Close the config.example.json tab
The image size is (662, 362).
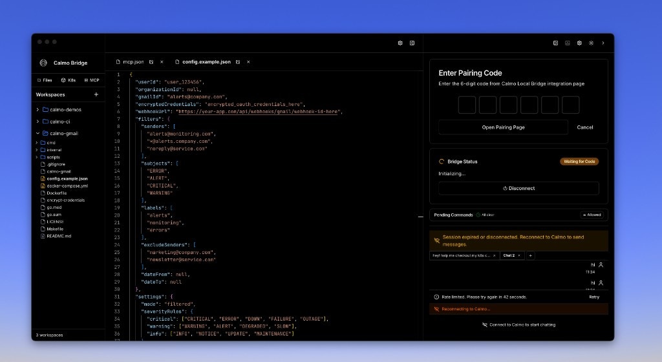[x=248, y=62]
